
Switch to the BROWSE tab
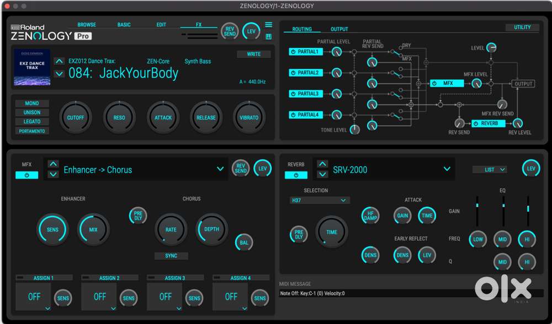[x=87, y=25]
